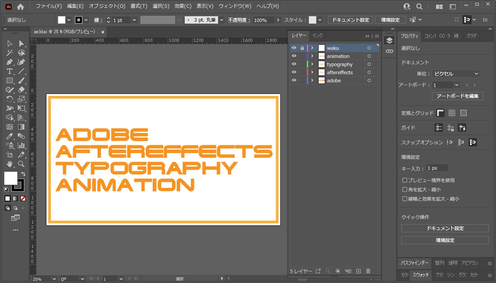The width and height of the screenshot is (496, 283).
Task: Open the 25% zoom level dropdown
Action: point(54,279)
